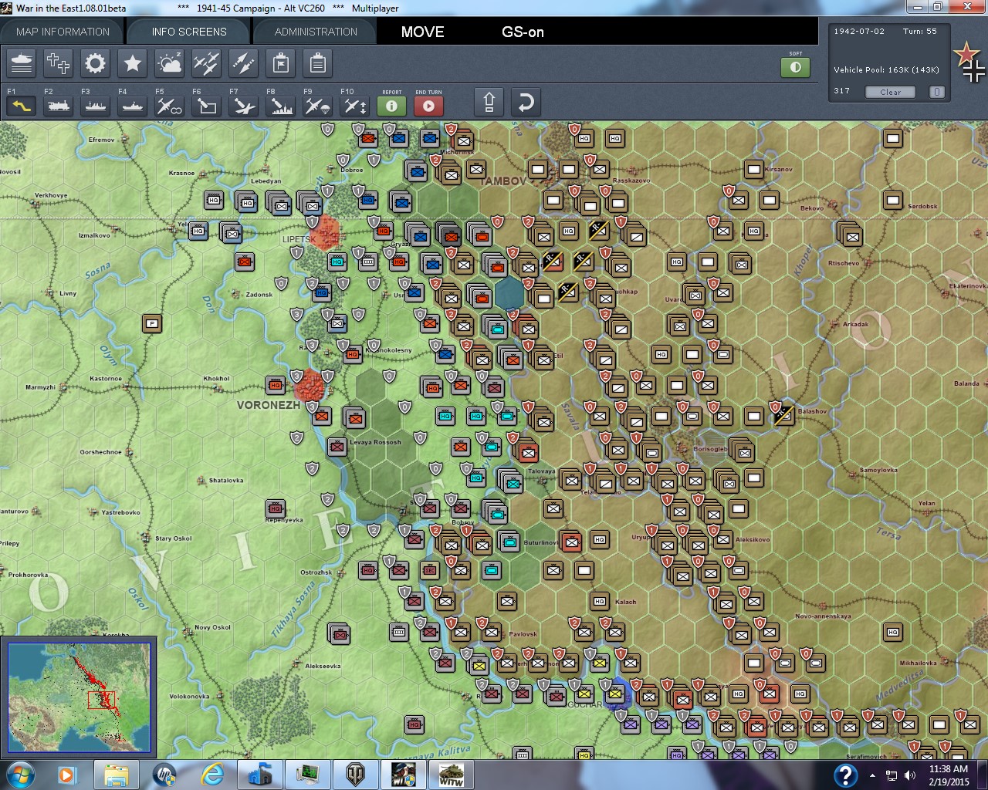This screenshot has height=790, width=988.
Task: Click the Clear button in the info panel
Action: [890, 92]
